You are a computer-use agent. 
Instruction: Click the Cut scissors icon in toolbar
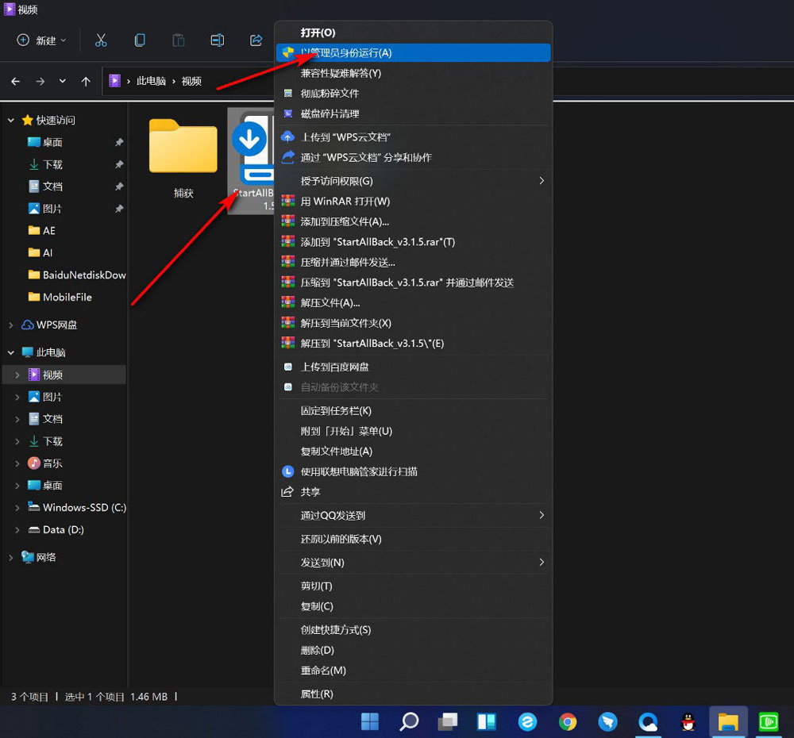tap(101, 40)
